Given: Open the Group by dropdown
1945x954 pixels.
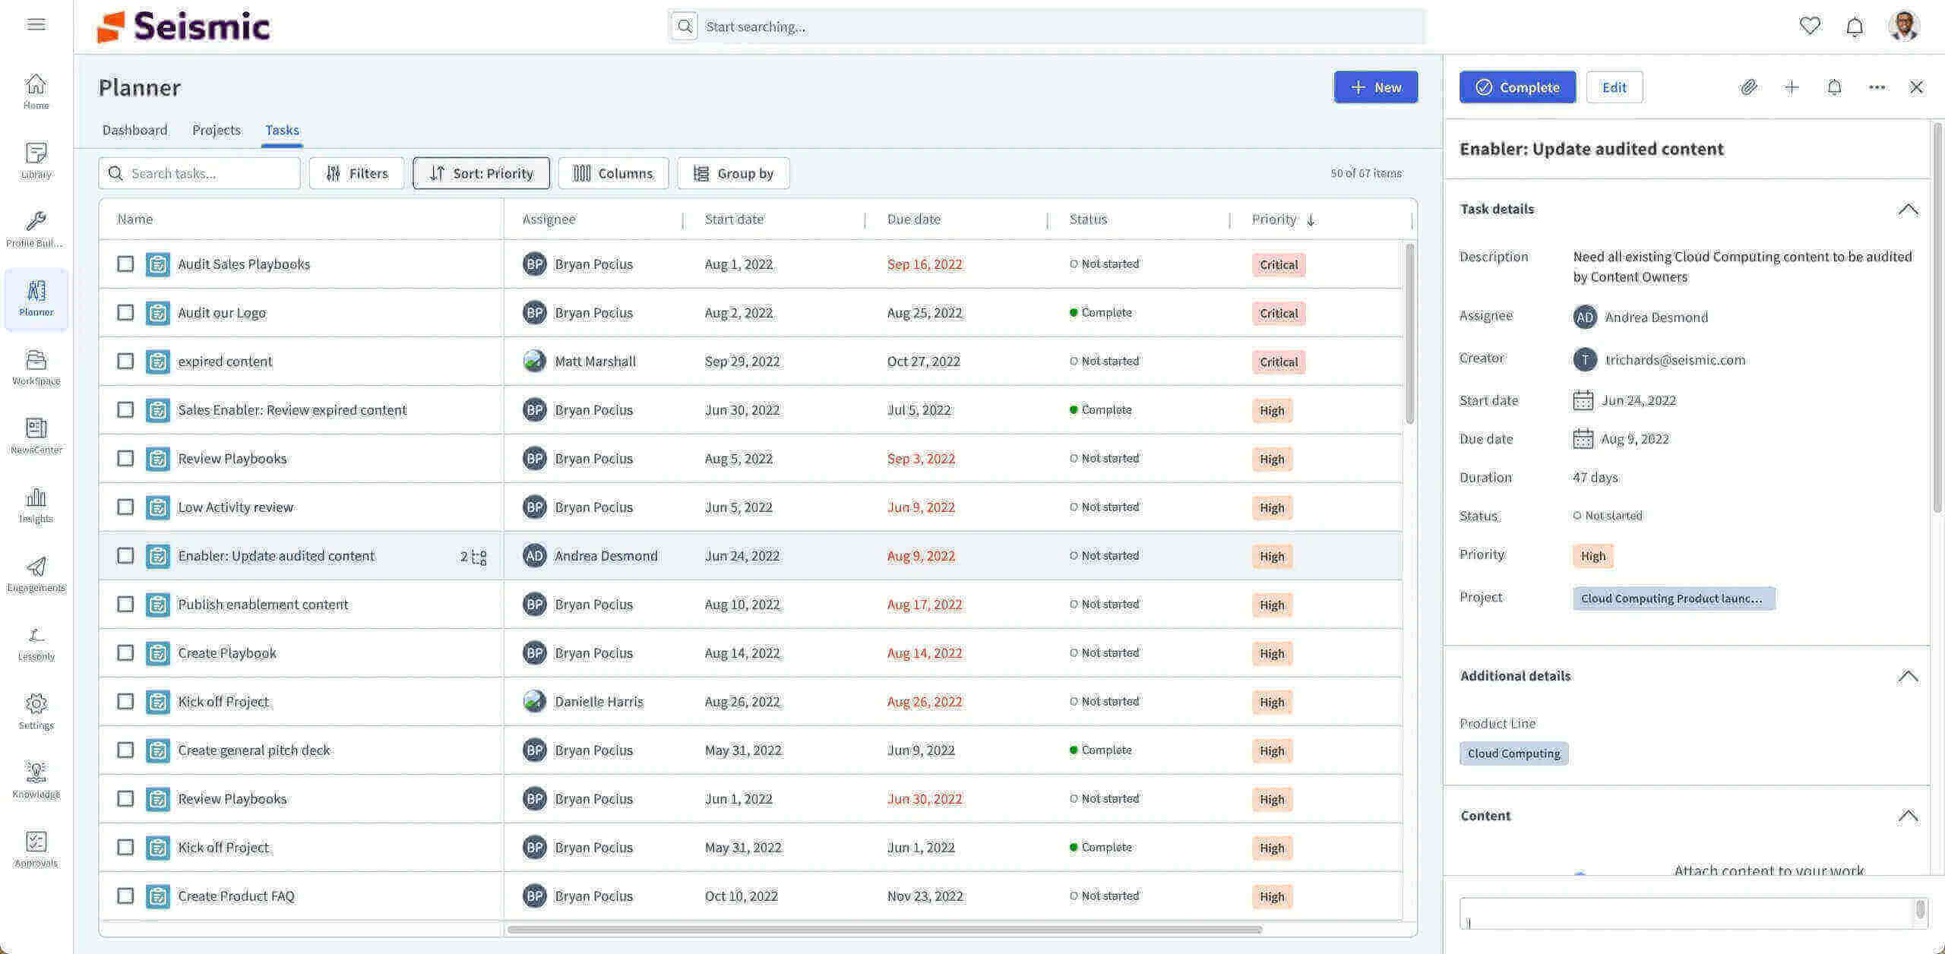Looking at the screenshot, I should [733, 173].
